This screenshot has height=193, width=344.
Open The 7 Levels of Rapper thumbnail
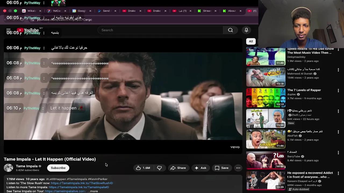tap(266, 98)
